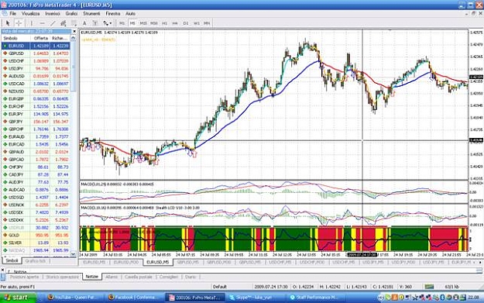
Task: Pick the Trendline drawing tool
Action: [53, 23]
